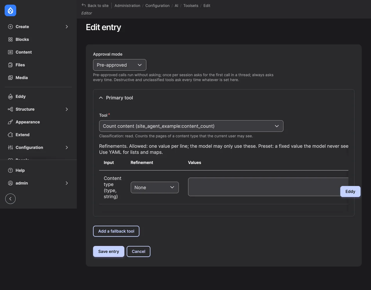Click the admin user avatar icon
This screenshot has width=371, height=290.
pos(10,183)
